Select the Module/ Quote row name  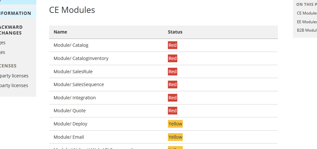click(70, 111)
